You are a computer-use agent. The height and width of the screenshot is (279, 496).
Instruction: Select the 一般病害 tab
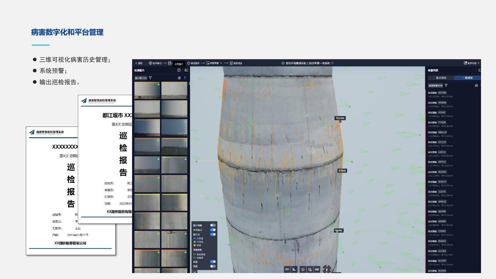click(467, 78)
